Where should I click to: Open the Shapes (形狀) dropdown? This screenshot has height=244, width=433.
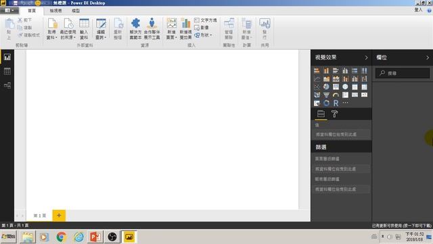tap(203, 35)
